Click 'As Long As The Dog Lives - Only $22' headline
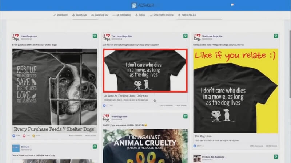The width and height of the screenshot is (291, 163). [126, 96]
